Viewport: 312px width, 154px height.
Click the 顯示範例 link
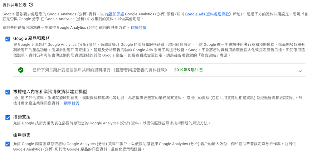pyautogui.click(x=71, y=103)
